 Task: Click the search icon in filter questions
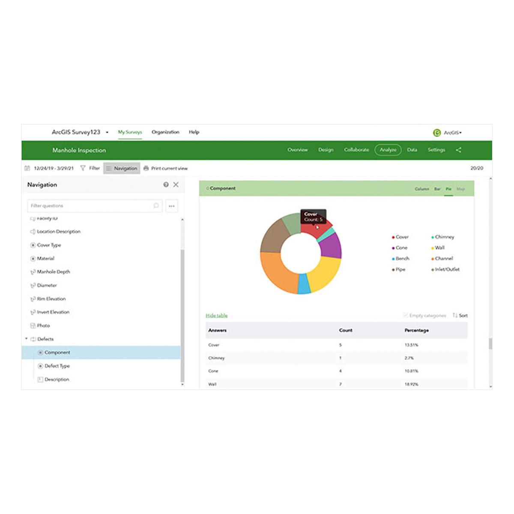pyautogui.click(x=156, y=206)
